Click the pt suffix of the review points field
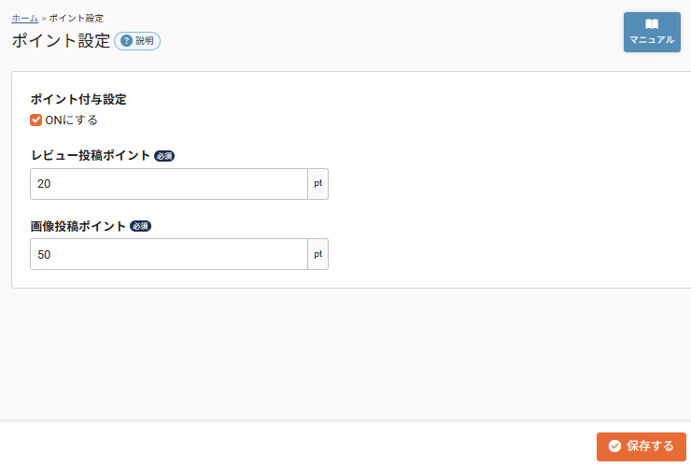The height and width of the screenshot is (467, 691). tap(317, 184)
